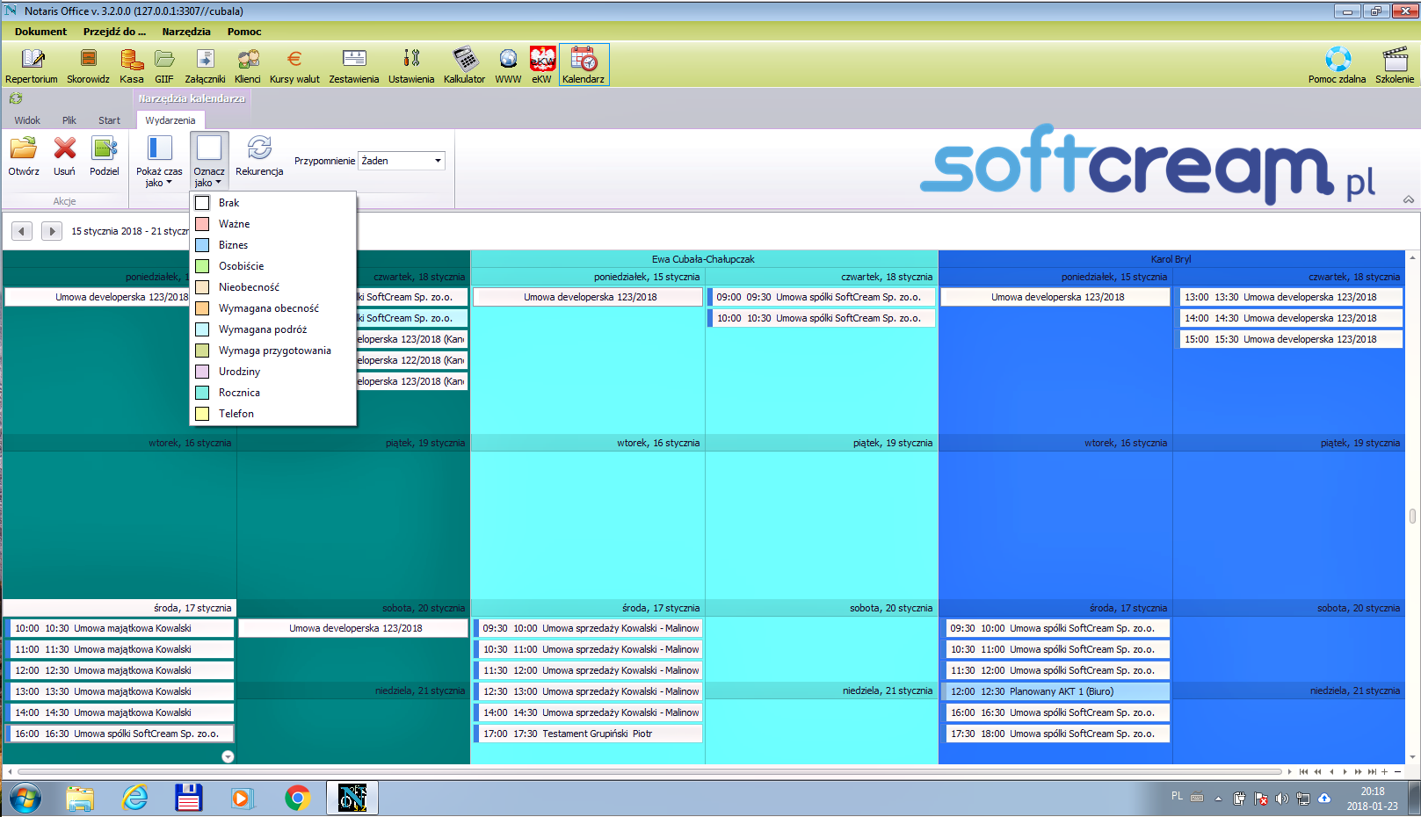Open the WWW browser shortcut

point(508,66)
